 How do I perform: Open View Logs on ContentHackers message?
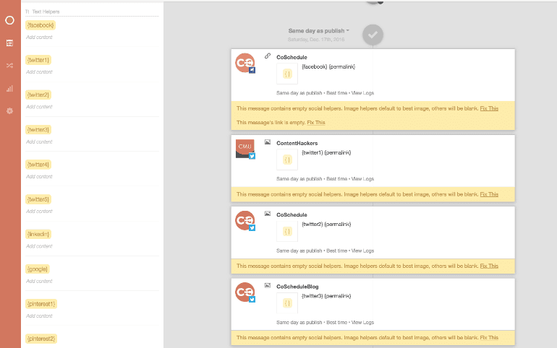pos(362,179)
